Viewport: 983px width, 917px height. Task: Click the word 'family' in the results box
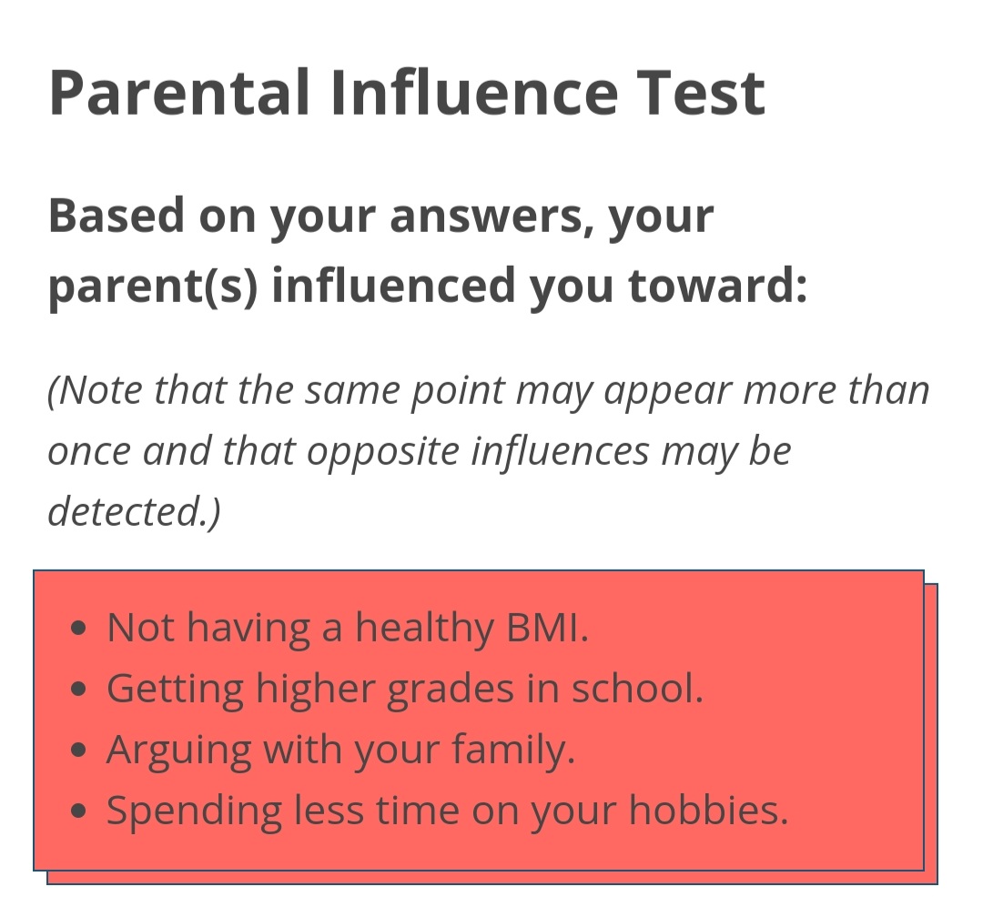click(x=509, y=750)
